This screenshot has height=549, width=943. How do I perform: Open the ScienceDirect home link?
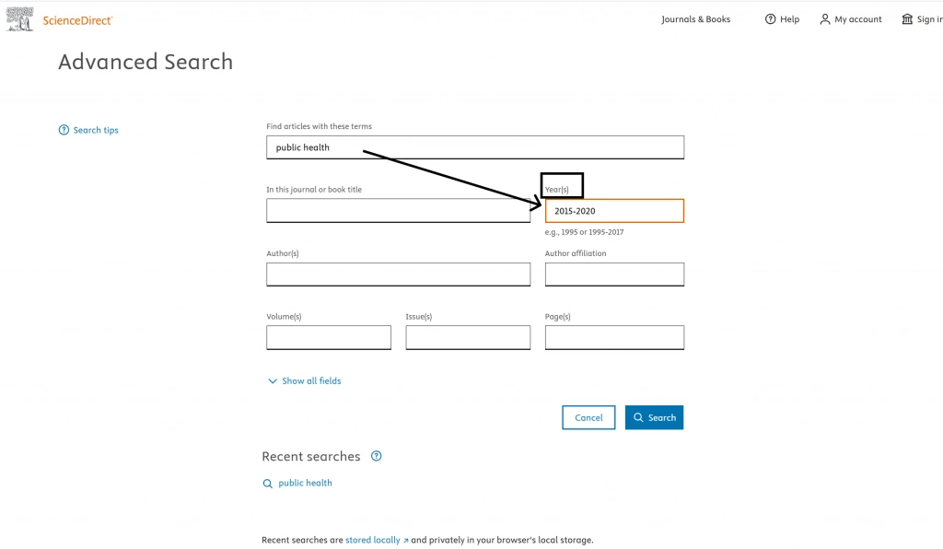click(x=77, y=20)
